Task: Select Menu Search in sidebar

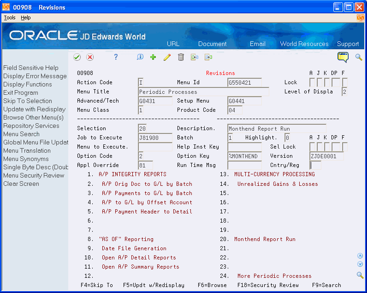Action: click(21, 134)
